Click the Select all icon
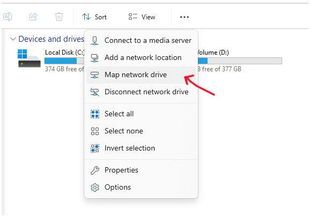310x217 pixels. [x=95, y=114]
